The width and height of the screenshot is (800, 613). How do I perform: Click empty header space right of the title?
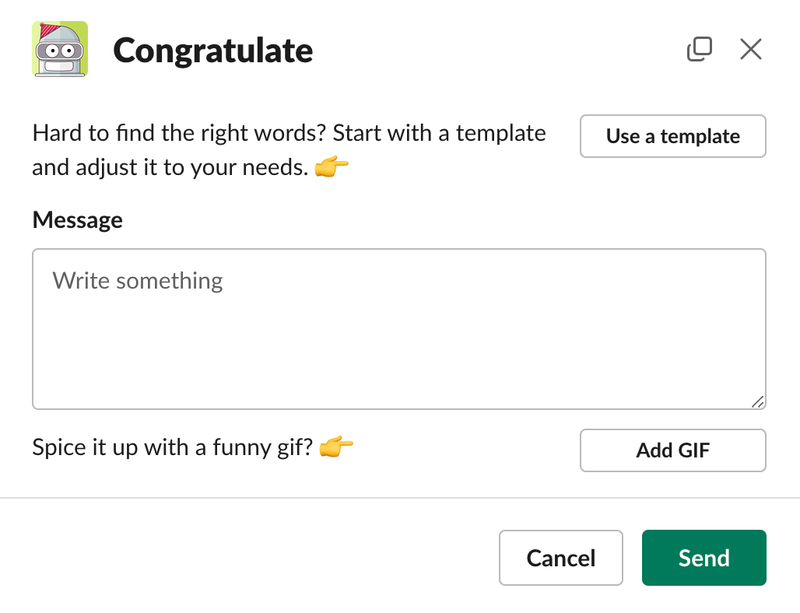pyautogui.click(x=498, y=51)
